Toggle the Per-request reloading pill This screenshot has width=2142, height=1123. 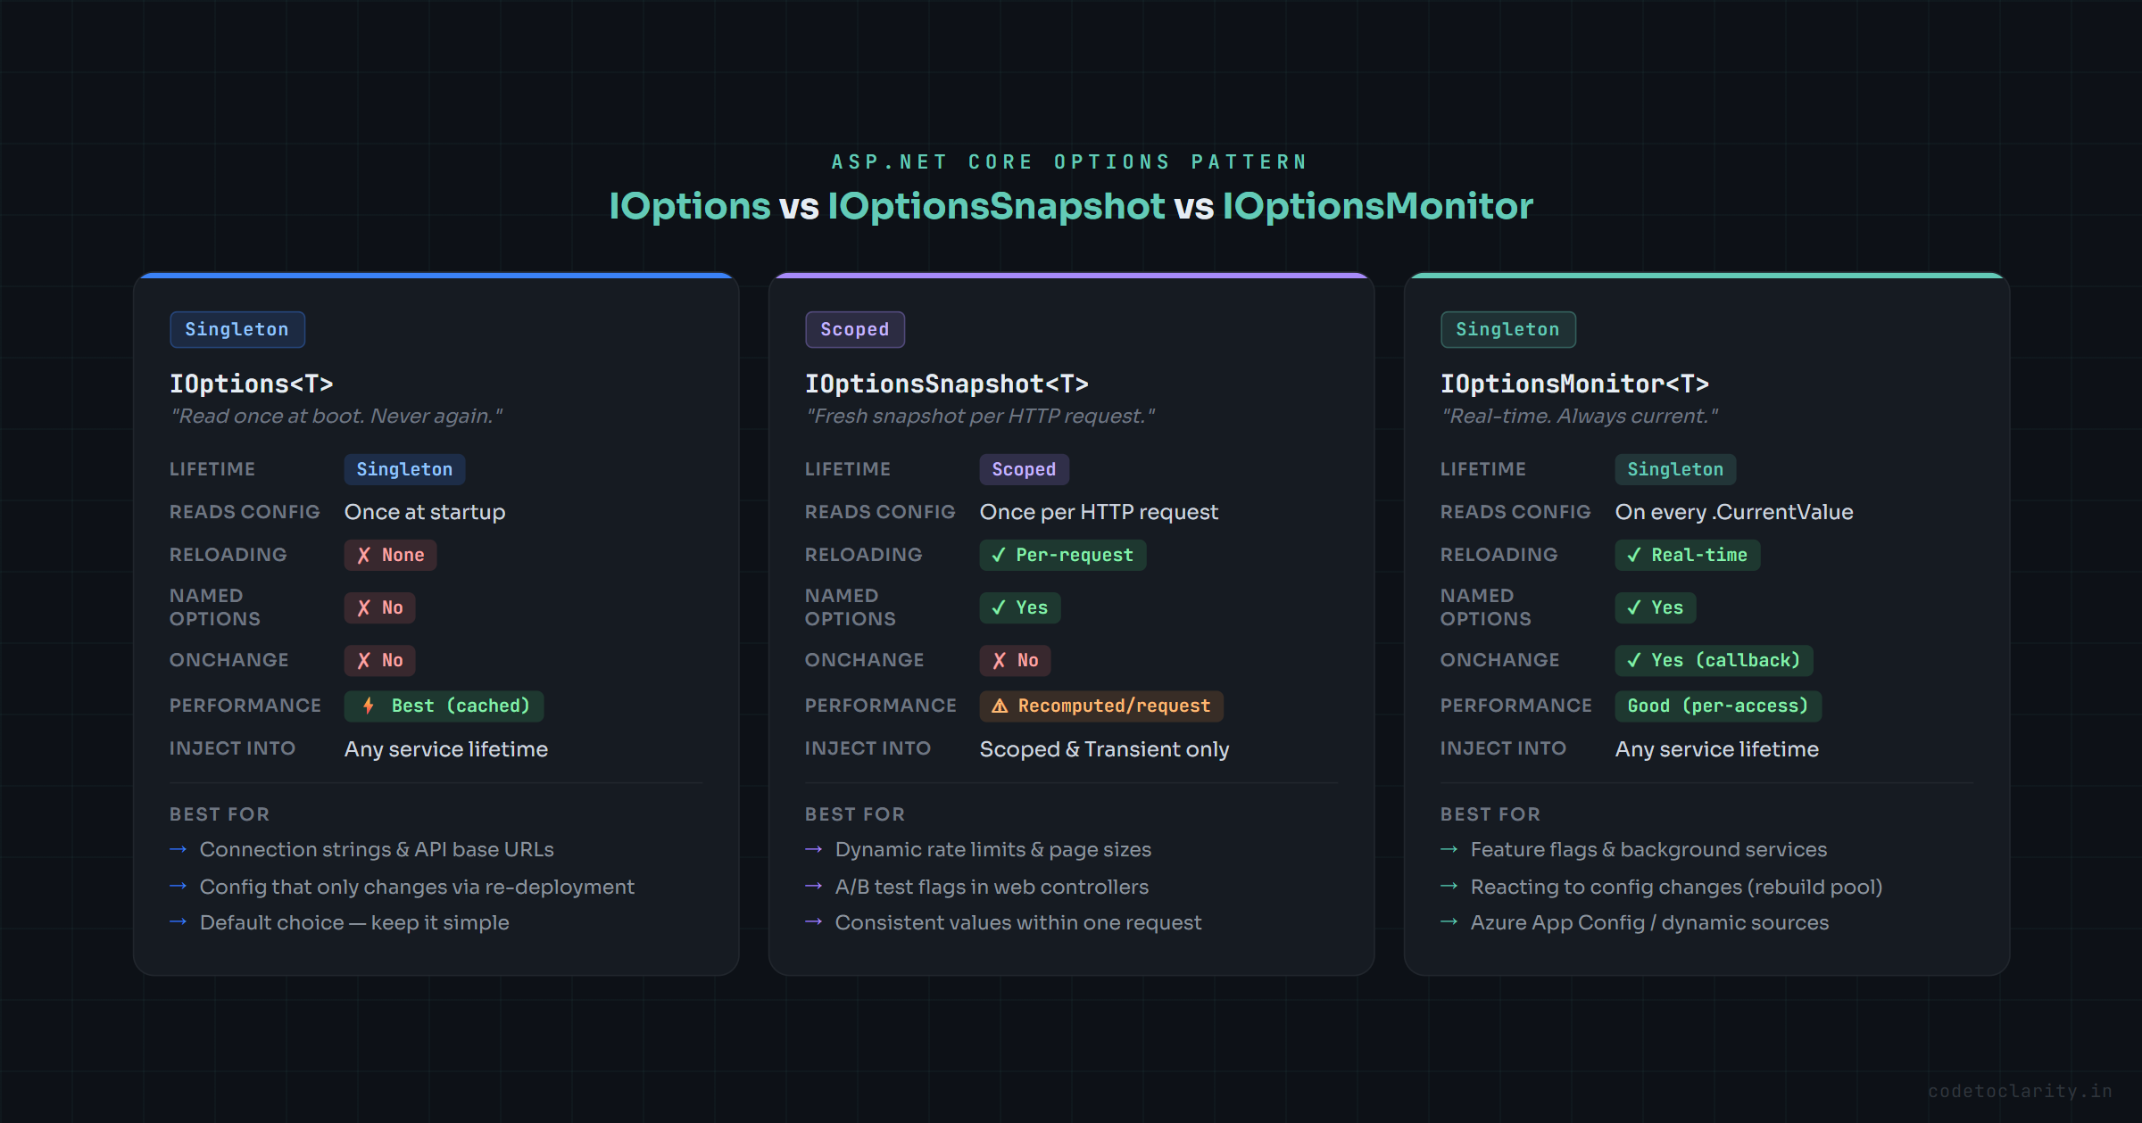[x=1062, y=555]
